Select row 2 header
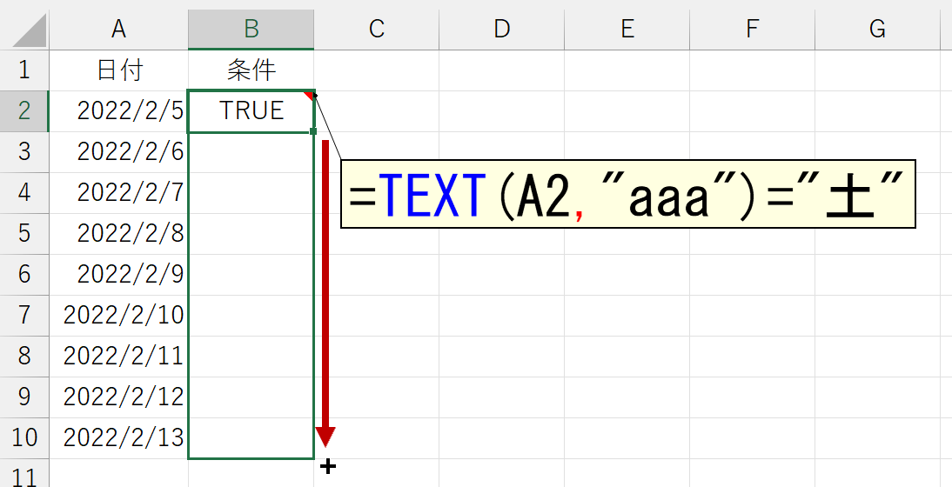This screenshot has width=952, height=487. 24,111
